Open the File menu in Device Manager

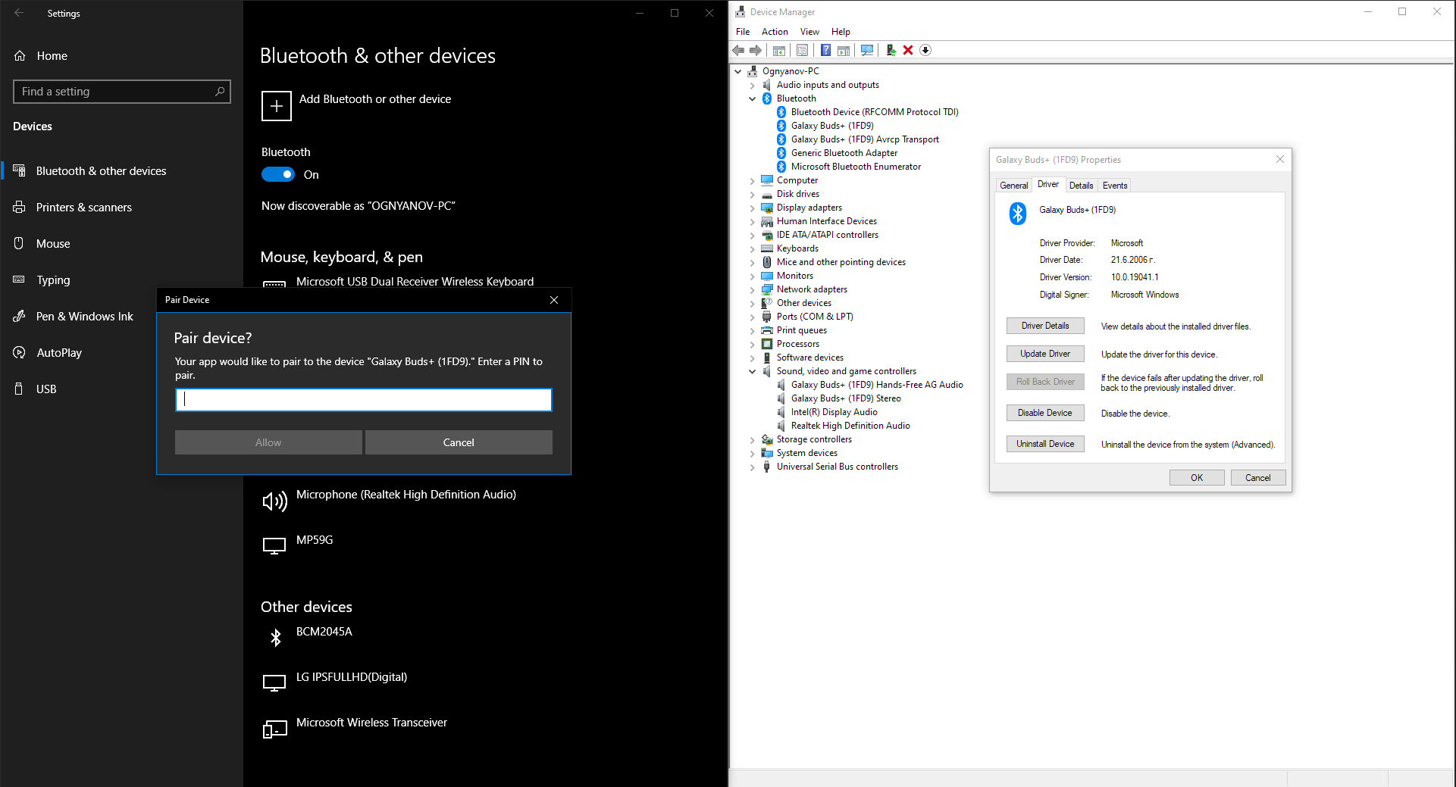click(x=743, y=32)
